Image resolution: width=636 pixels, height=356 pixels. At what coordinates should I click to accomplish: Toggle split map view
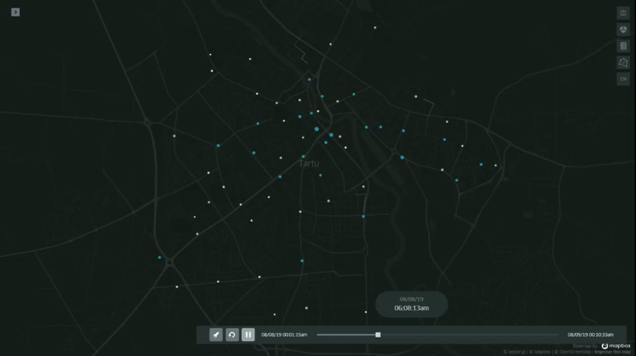(x=623, y=13)
